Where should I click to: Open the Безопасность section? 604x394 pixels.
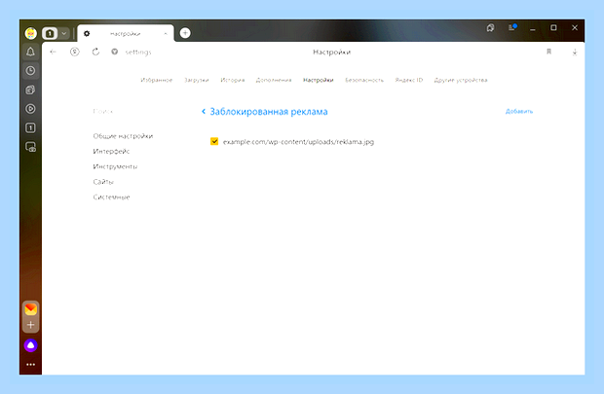(364, 80)
